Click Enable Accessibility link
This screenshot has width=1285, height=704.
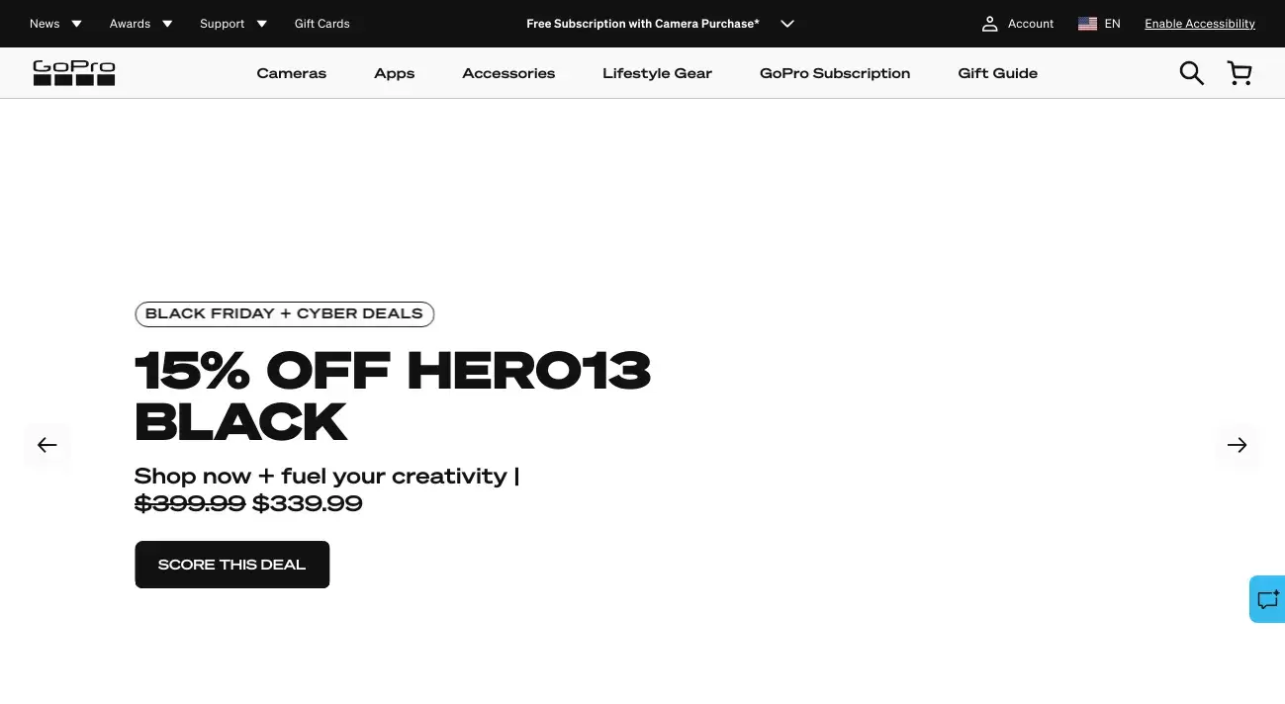[1199, 24]
